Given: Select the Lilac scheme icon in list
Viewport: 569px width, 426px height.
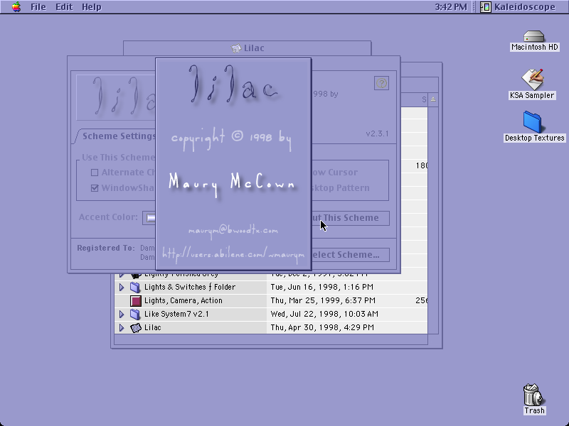Looking at the screenshot, I should coord(136,328).
